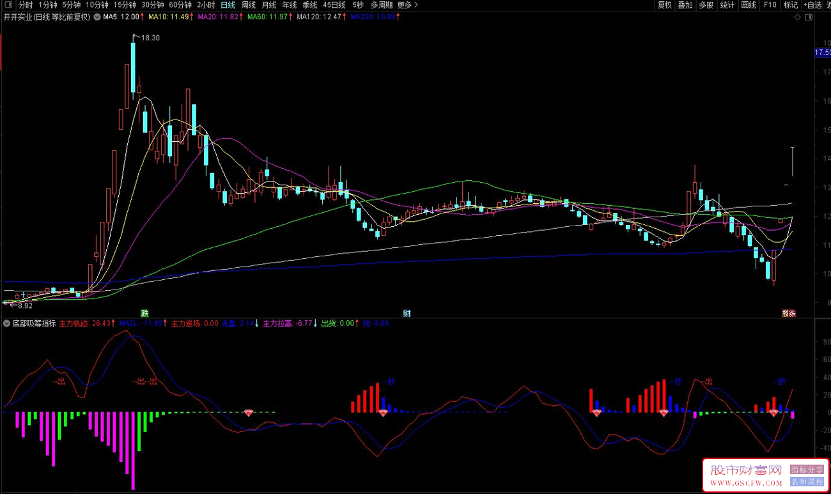Toggle the side panel icon near price axis
This screenshot has width=831, height=494.
[810, 18]
